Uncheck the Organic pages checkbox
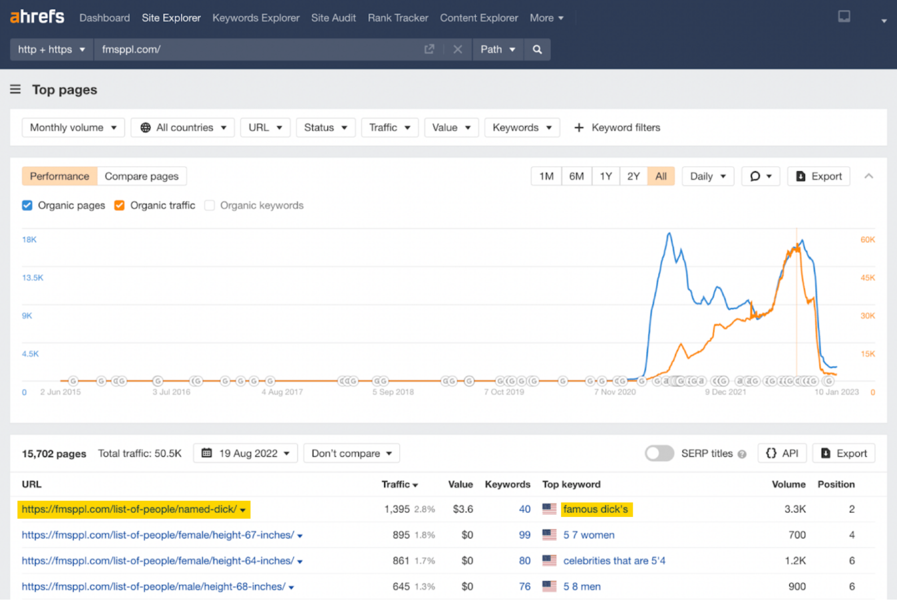The width and height of the screenshot is (897, 600). (x=27, y=205)
